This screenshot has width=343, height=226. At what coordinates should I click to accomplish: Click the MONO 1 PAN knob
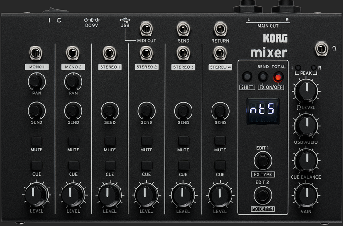click(36, 82)
